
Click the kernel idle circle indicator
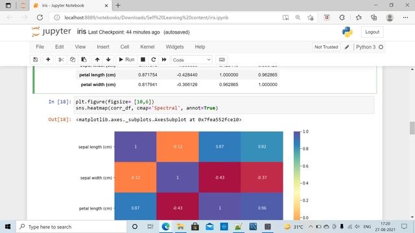pyautogui.click(x=381, y=47)
